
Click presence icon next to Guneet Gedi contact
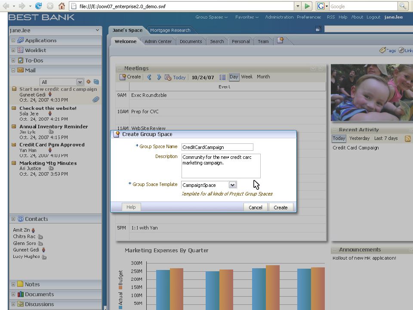click(x=44, y=250)
